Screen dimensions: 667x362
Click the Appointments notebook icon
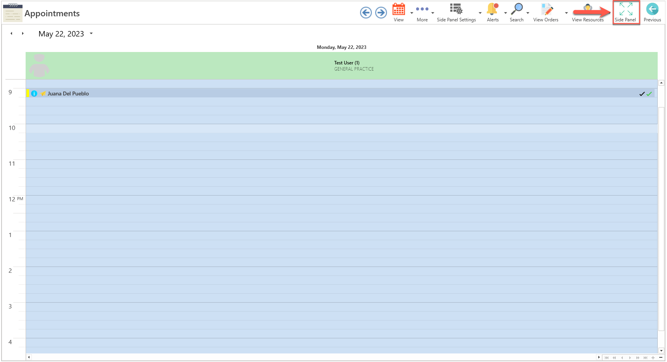(12, 13)
